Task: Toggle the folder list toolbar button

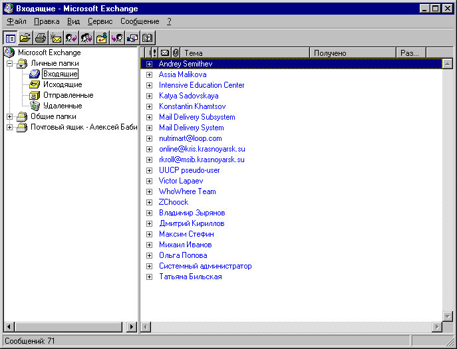Action: (11, 38)
